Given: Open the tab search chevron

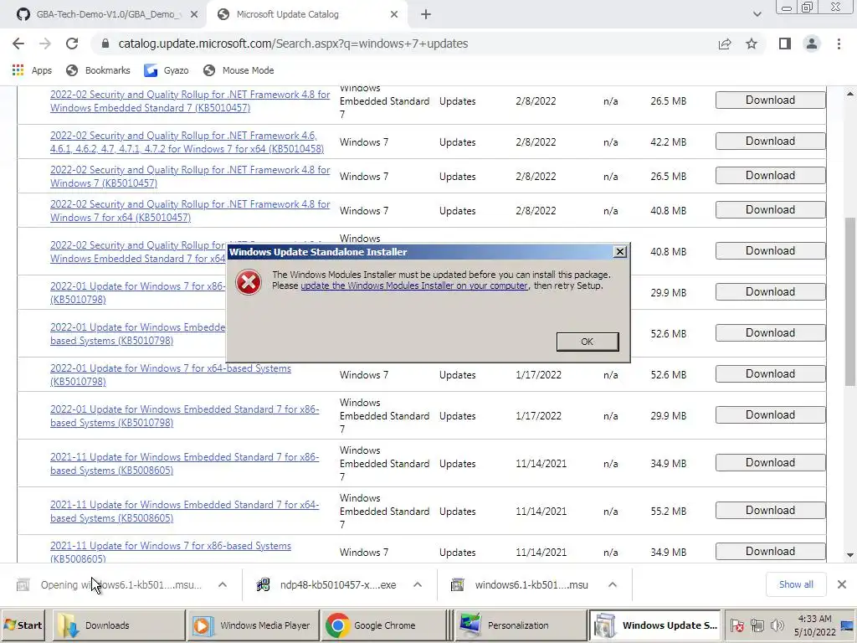Looking at the screenshot, I should coord(757,14).
